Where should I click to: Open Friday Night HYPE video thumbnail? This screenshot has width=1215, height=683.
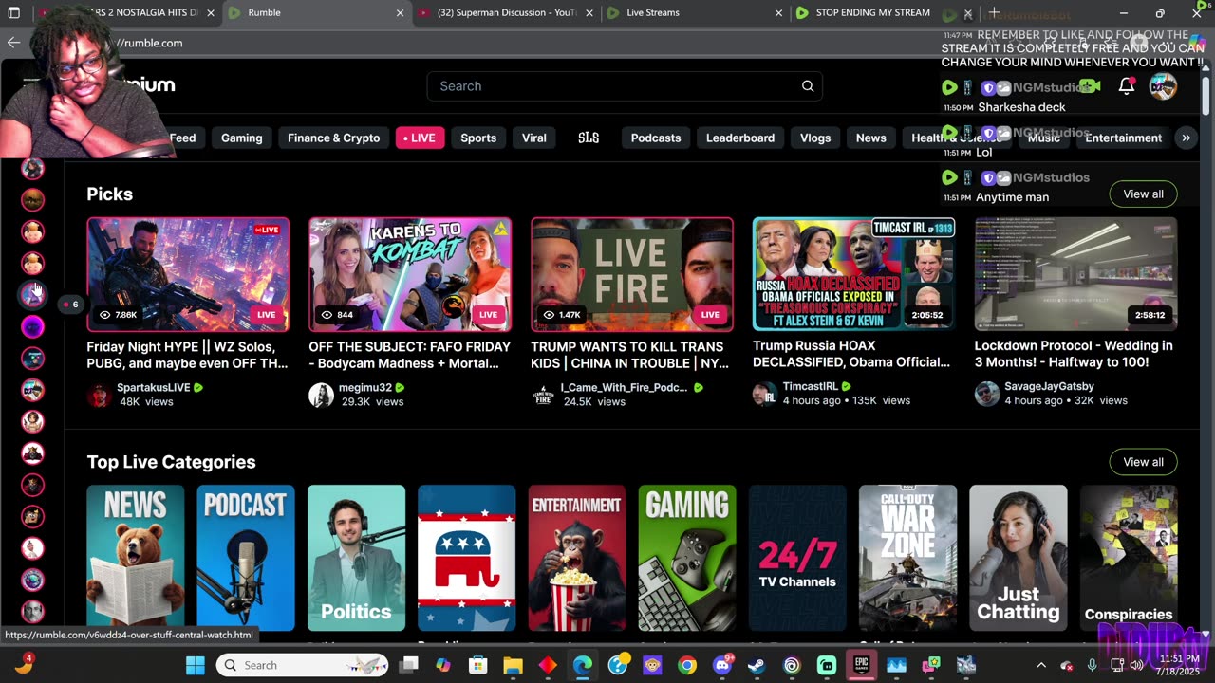(188, 274)
